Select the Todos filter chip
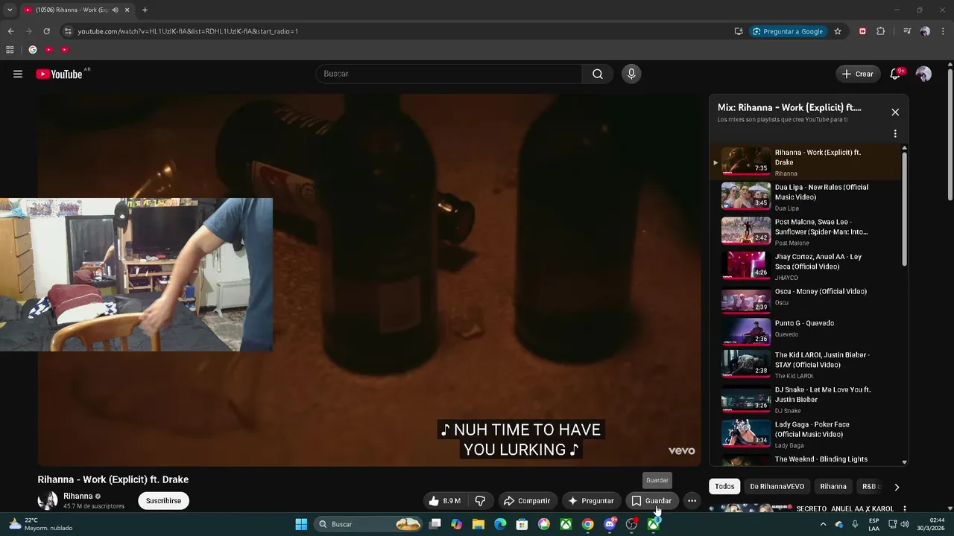Viewport: 954px width, 536px height. pyautogui.click(x=724, y=487)
